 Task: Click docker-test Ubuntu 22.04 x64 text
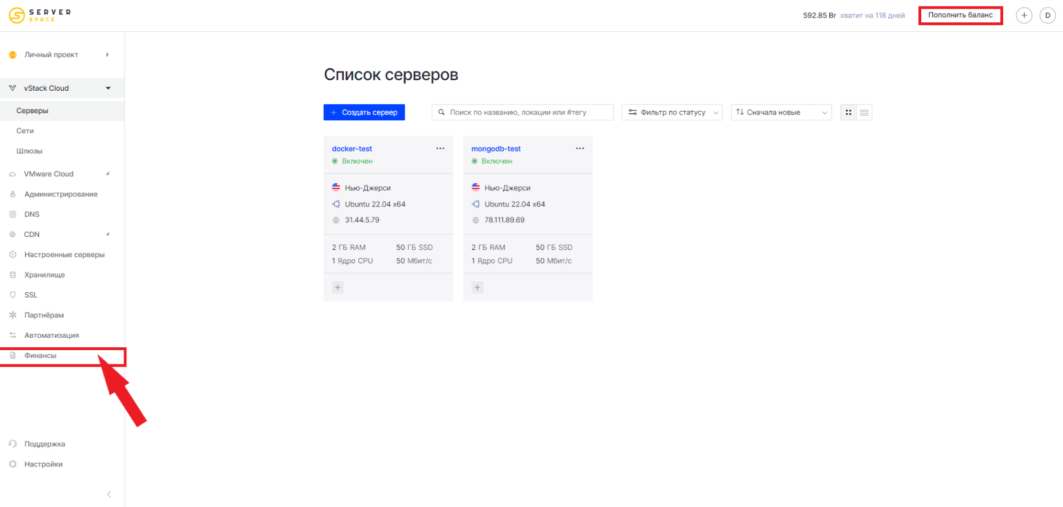375,204
